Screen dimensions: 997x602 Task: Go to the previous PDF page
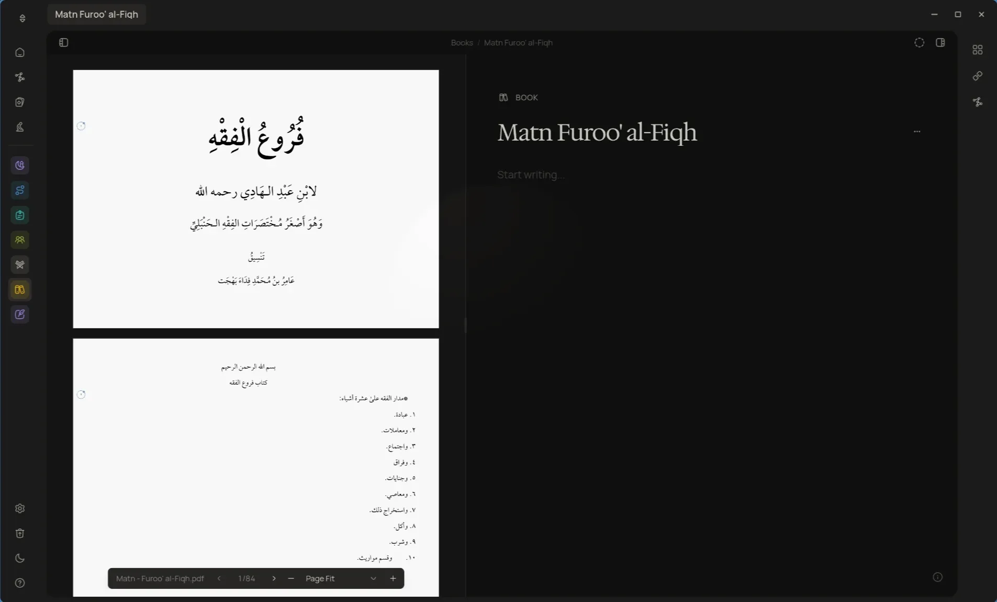(219, 578)
